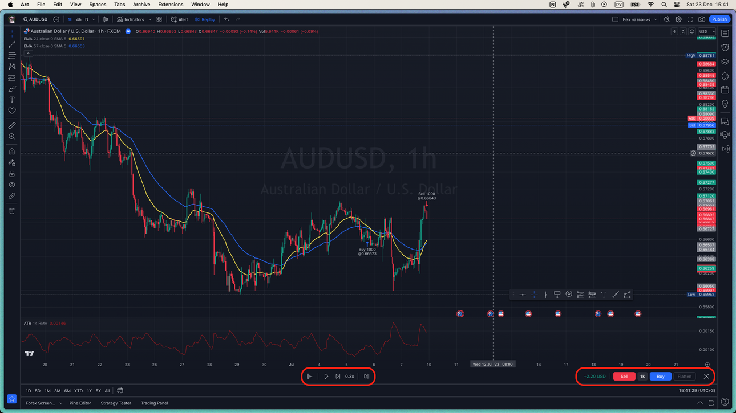Select the trend line drawing tool
The image size is (736, 413).
click(12, 44)
